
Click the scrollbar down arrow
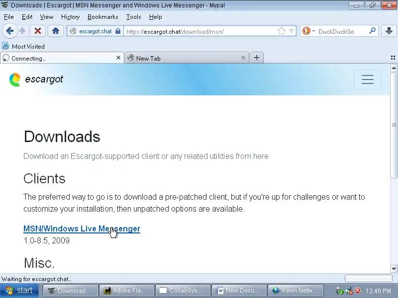tap(394, 269)
